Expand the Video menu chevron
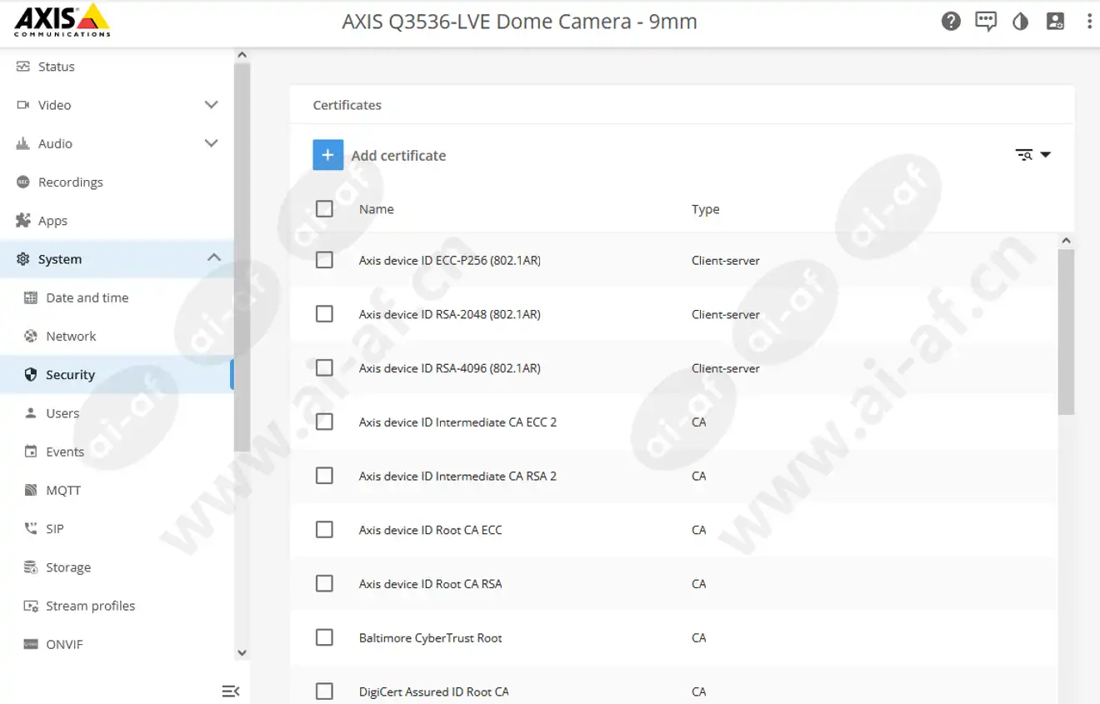Image resolution: width=1100 pixels, height=704 pixels. [x=212, y=105]
